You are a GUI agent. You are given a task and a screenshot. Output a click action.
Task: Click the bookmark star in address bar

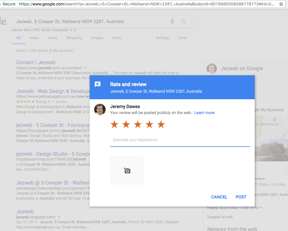[x=281, y=4]
